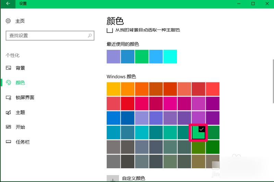Screen dimensions: 274x182
Task: Select the 背景 picture icon
Action: [x=8, y=68]
